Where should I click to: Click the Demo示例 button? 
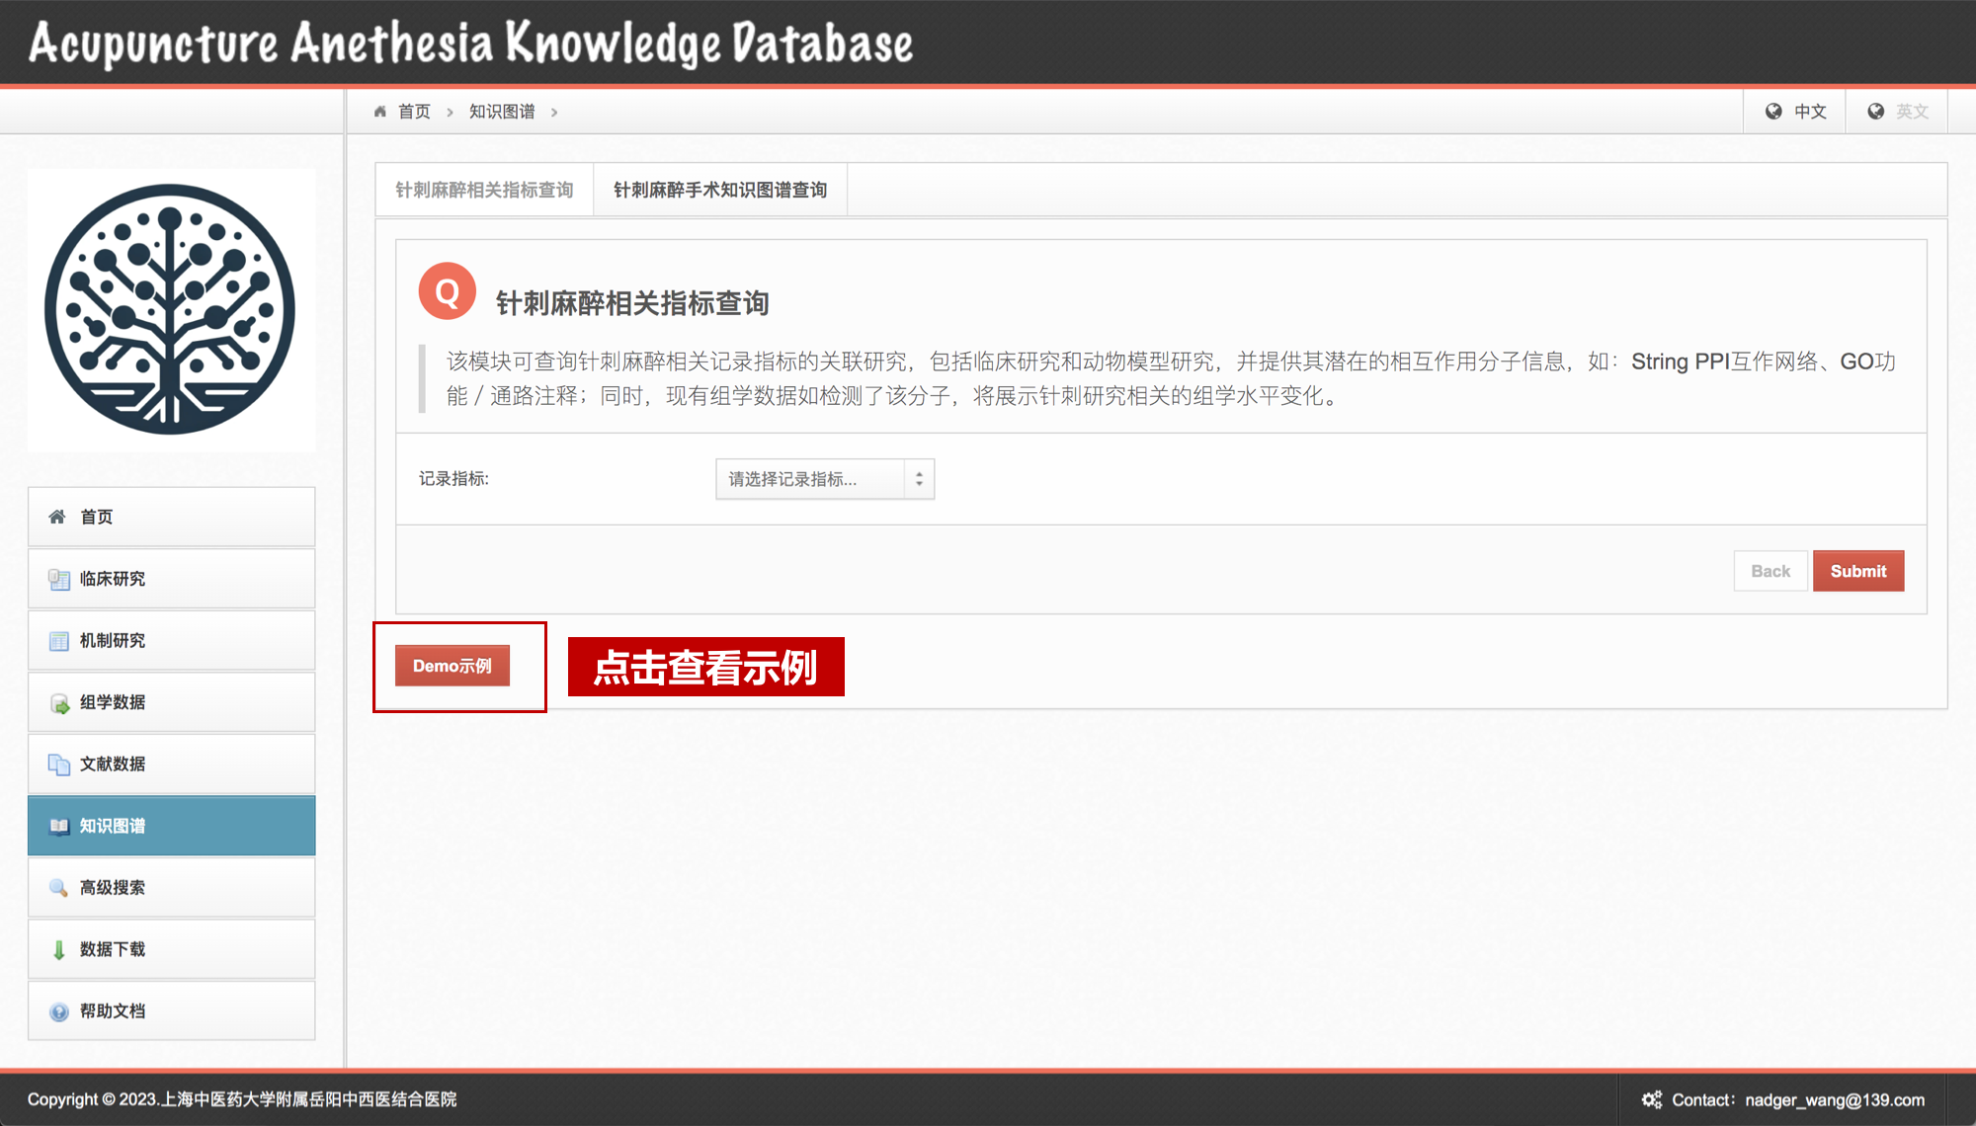point(453,666)
